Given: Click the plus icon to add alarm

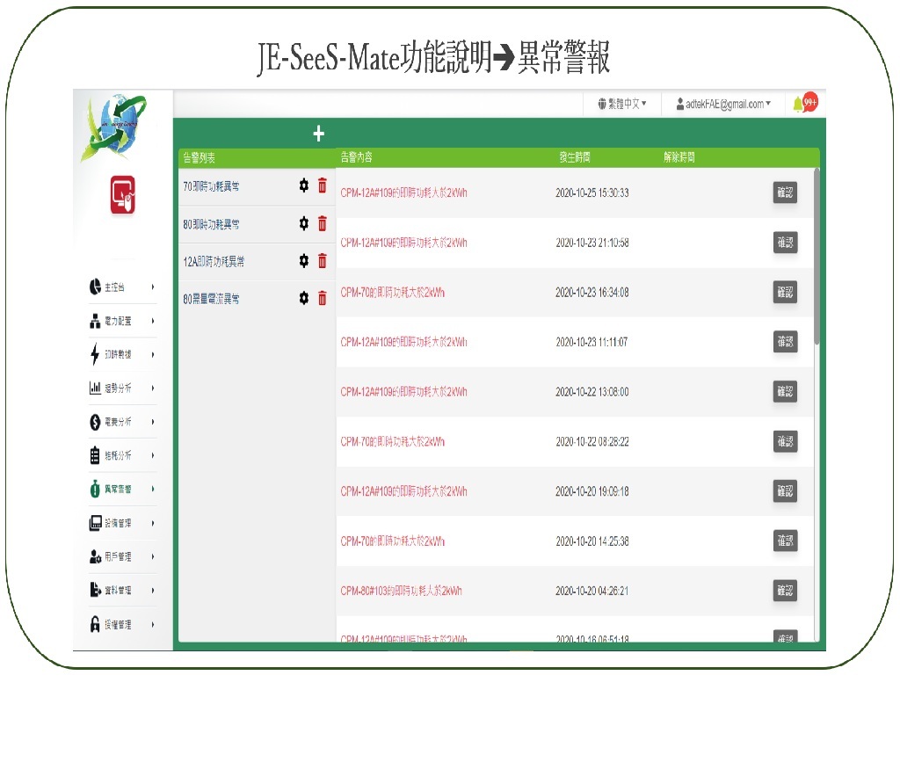Looking at the screenshot, I should tap(318, 134).
